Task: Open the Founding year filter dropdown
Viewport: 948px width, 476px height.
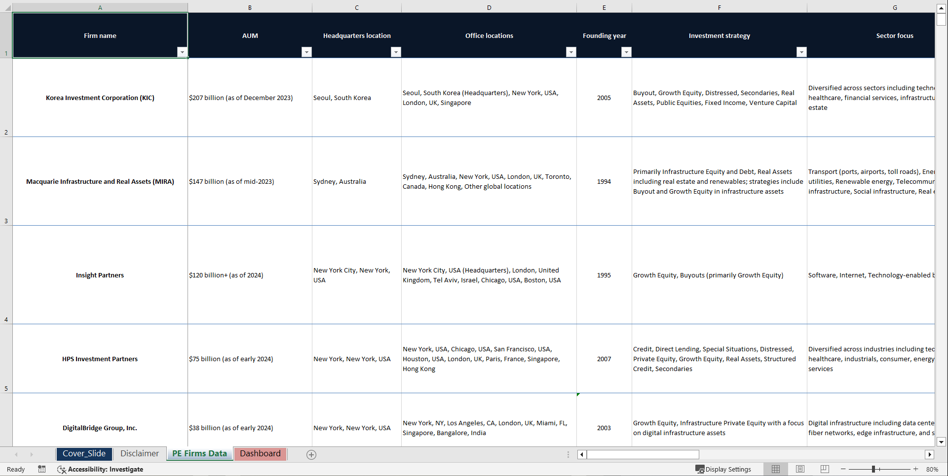Action: coord(627,52)
